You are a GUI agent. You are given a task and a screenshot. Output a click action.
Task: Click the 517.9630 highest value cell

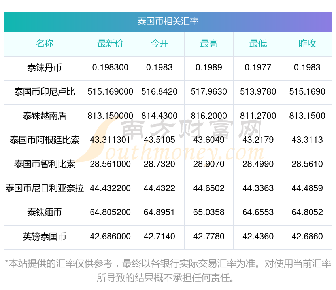point(209,92)
